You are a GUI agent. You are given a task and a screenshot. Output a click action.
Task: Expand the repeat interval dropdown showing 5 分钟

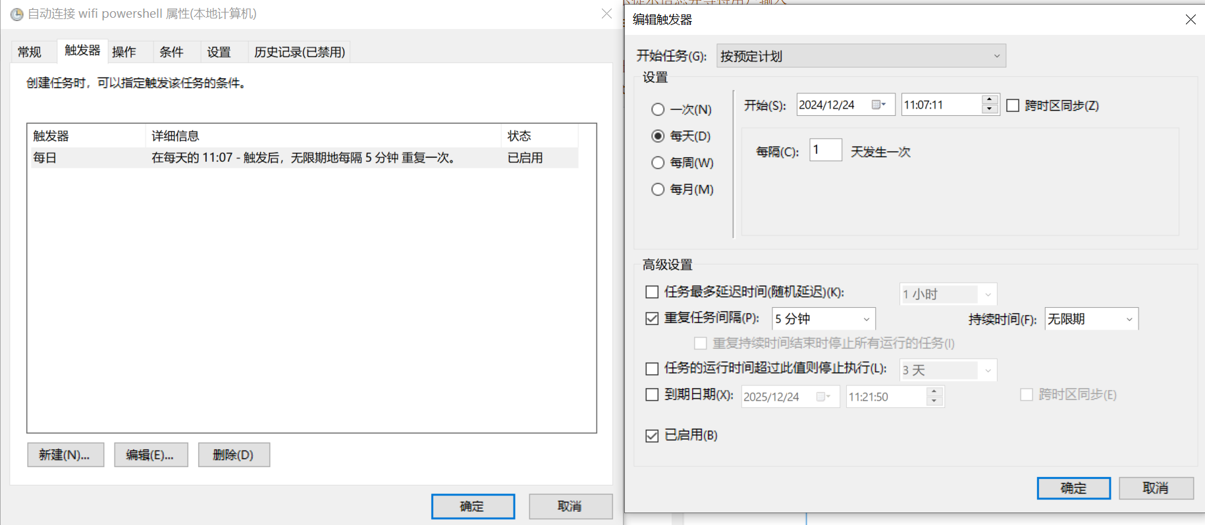click(823, 319)
